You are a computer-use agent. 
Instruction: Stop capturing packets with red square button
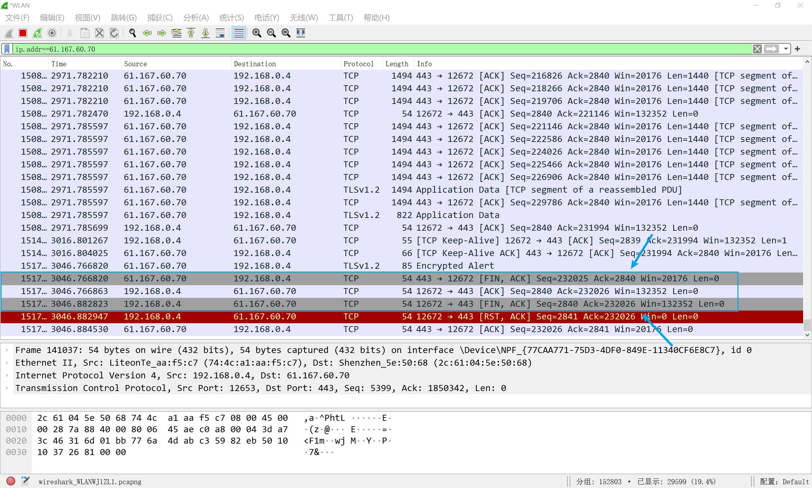pos(23,33)
